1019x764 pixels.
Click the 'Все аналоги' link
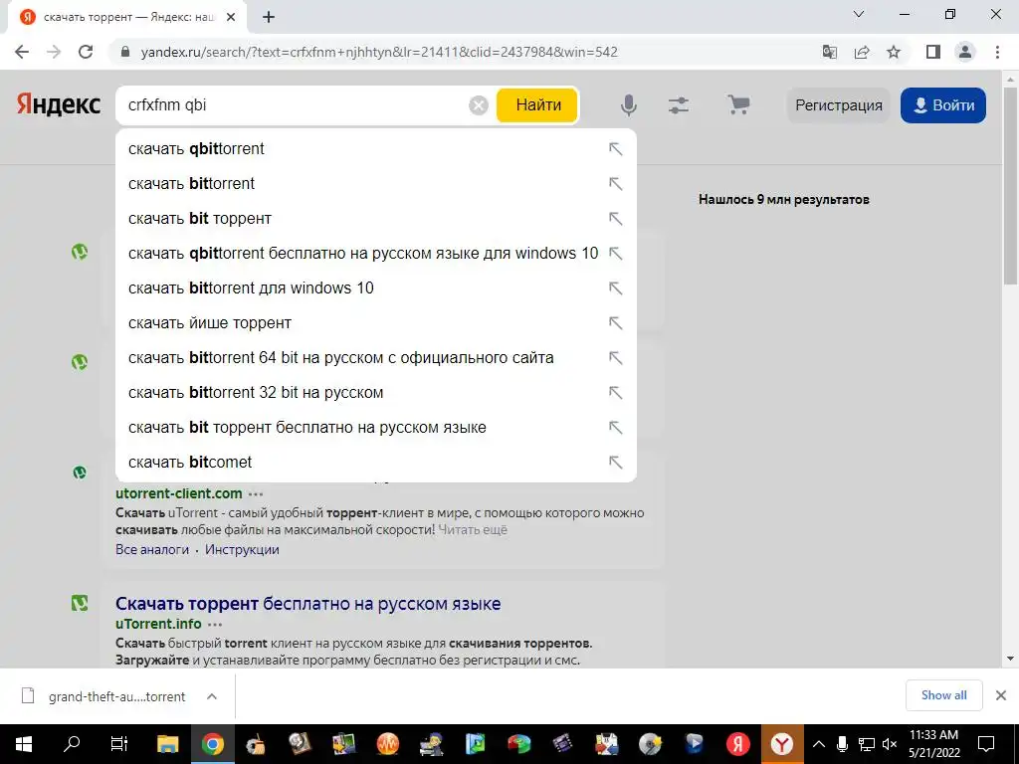152,549
